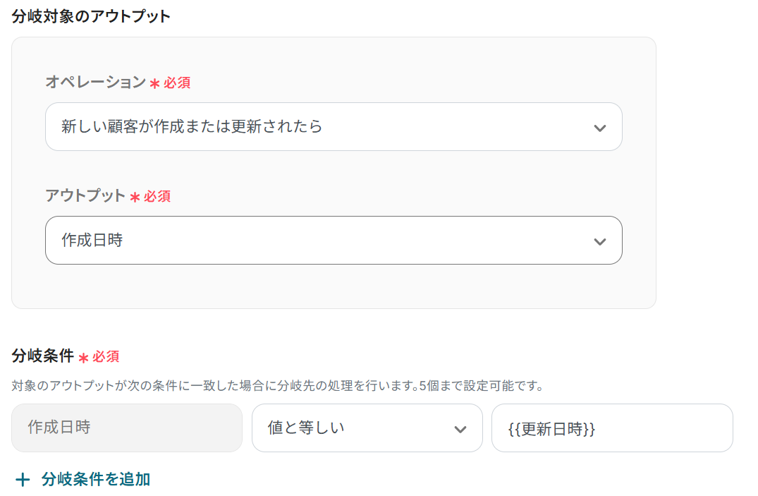758x496 pixels.
Task: Click the red asterisk beside オペレーション
Action: (154, 83)
